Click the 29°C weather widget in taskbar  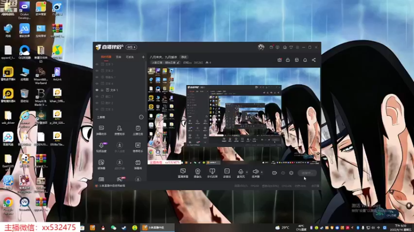click(282, 227)
